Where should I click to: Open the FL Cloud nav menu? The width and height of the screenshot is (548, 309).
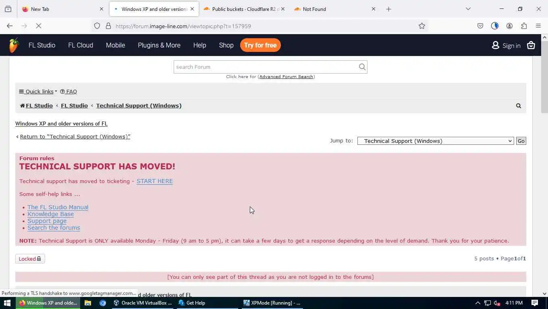pos(81,45)
